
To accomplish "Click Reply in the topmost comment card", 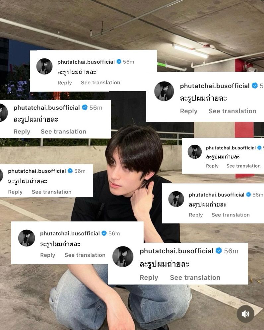I will click(65, 83).
